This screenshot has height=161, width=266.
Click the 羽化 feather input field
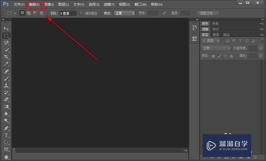68,13
